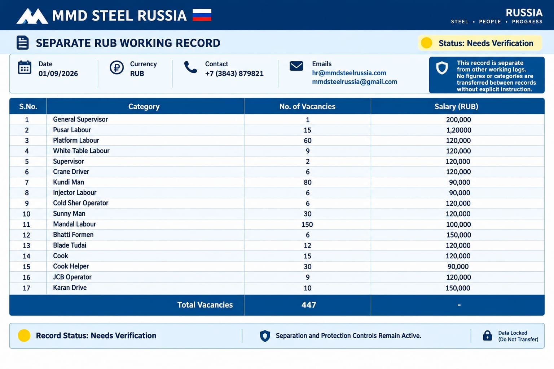Image resolution: width=554 pixels, height=369 pixels.
Task: Select the Pusar Labour category cell
Action: click(145, 130)
